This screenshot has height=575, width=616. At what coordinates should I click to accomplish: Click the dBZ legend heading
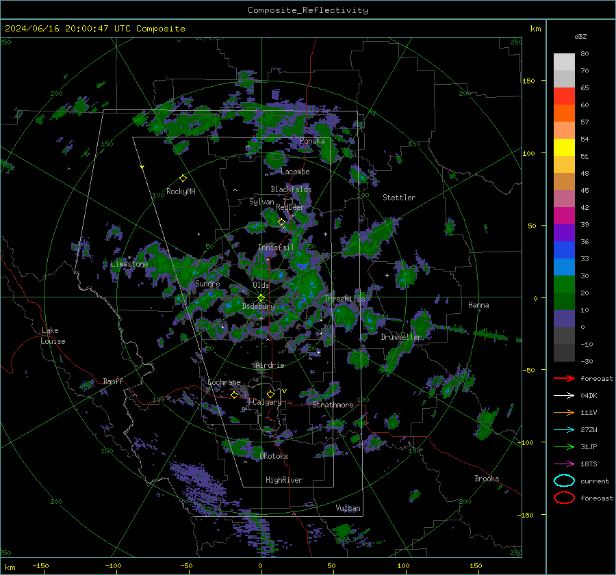tap(580, 36)
